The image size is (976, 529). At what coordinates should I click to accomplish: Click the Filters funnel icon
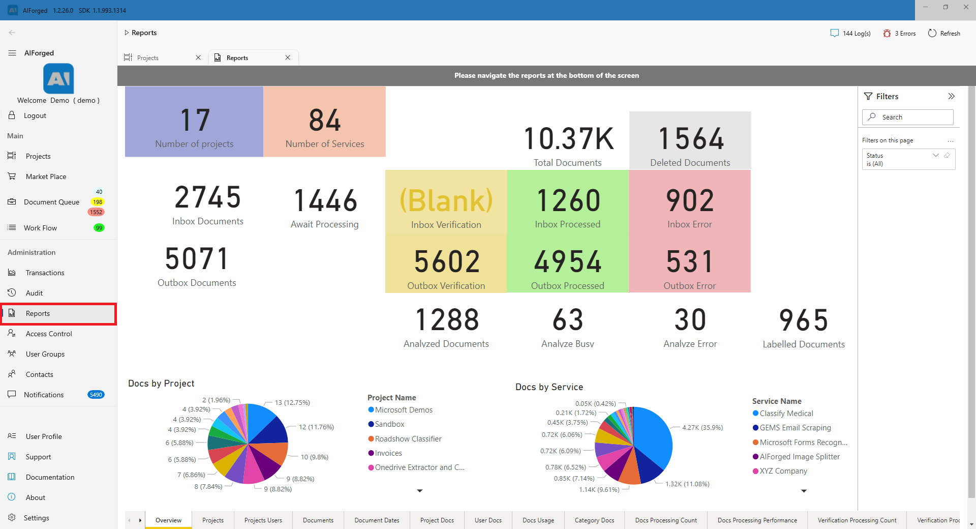click(868, 96)
